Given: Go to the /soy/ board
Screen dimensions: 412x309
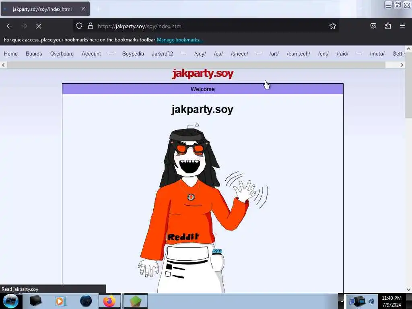Looking at the screenshot, I should click(x=200, y=54).
